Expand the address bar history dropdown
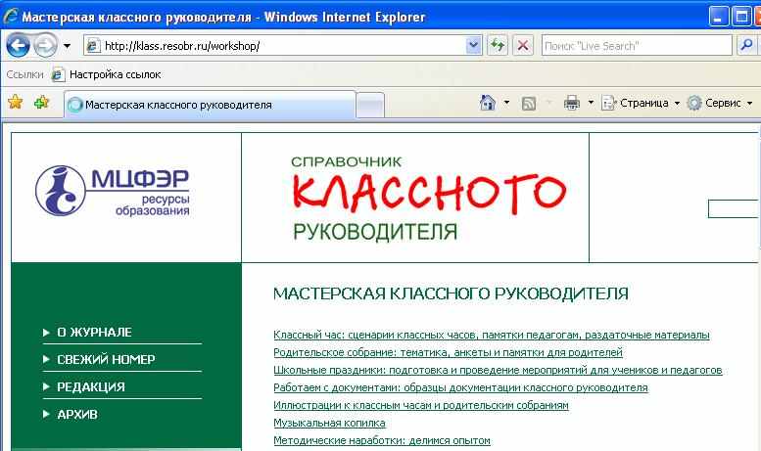Viewport: 761px width, 451px height. pos(473,46)
